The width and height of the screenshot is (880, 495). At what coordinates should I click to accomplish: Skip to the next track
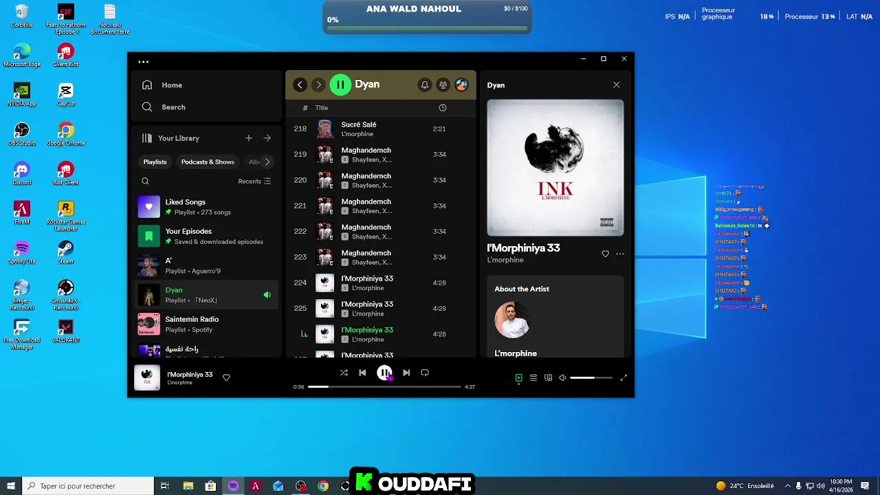point(406,373)
